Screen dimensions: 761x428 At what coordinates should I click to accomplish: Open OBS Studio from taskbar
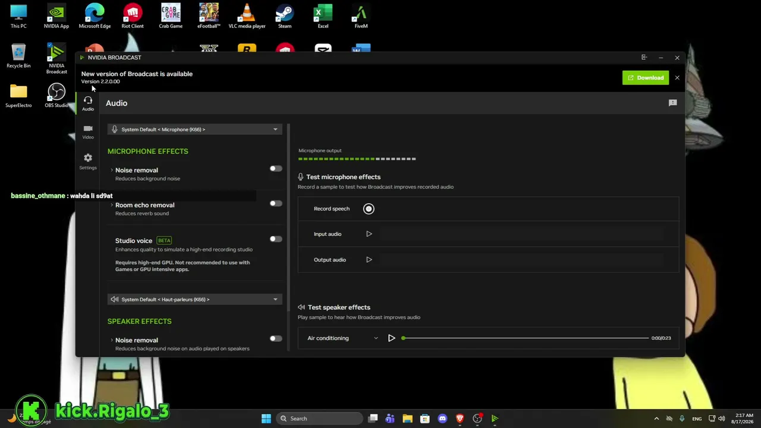point(477,418)
